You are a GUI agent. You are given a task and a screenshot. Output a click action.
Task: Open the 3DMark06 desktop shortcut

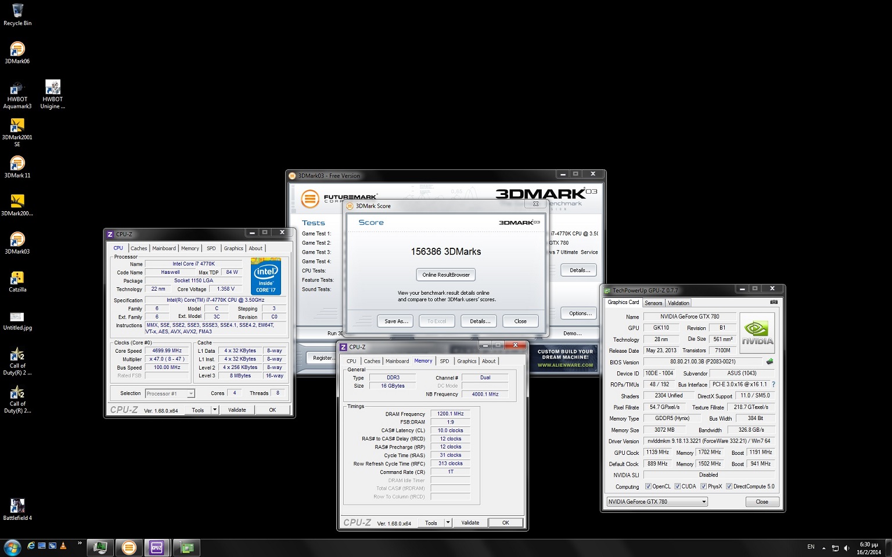tap(17, 53)
